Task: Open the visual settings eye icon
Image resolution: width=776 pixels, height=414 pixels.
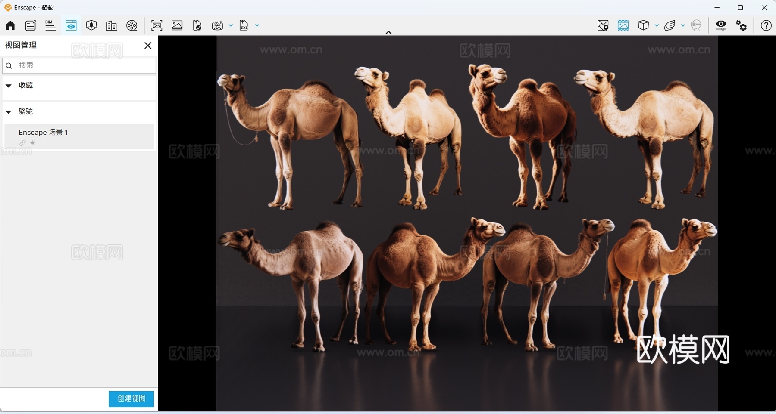Action: (x=721, y=25)
